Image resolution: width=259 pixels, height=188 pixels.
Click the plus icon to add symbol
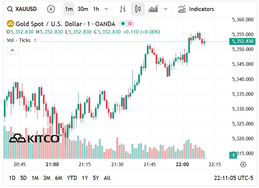tap(51, 9)
